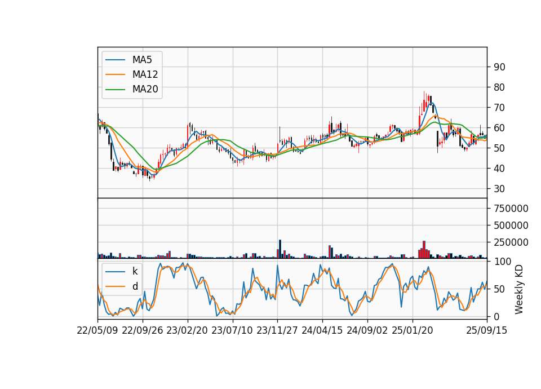The image size is (541, 389).
Task: Click the orange MA12 legend line sample
Action: tap(115, 74)
